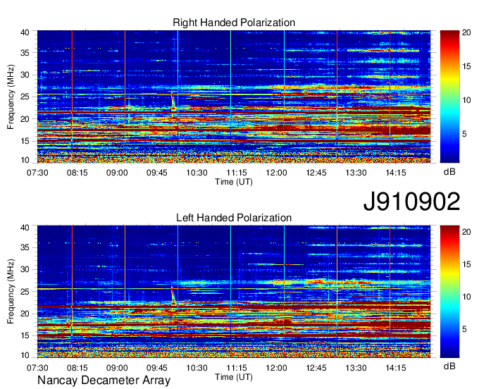The height and width of the screenshot is (389, 479).
Task: Click the "14:15" time tick under the Right Handed plot
Action: point(396,173)
